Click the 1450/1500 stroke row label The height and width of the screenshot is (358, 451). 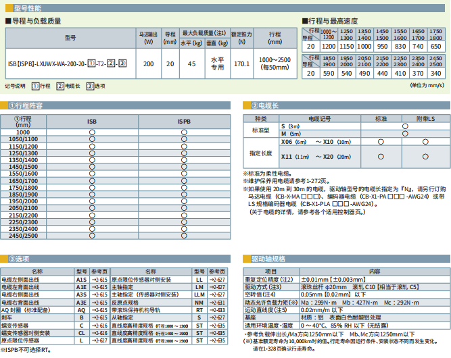23,167
